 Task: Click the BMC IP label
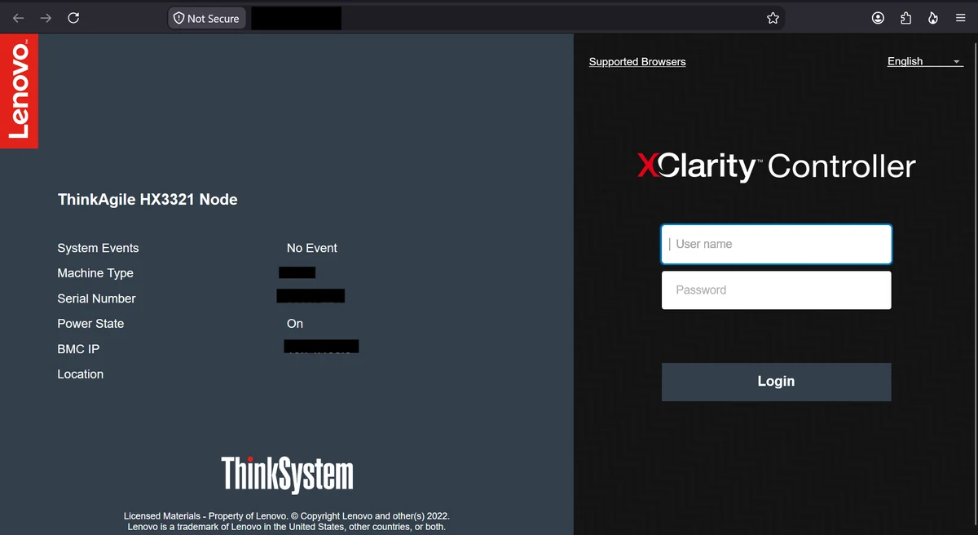[x=78, y=349]
